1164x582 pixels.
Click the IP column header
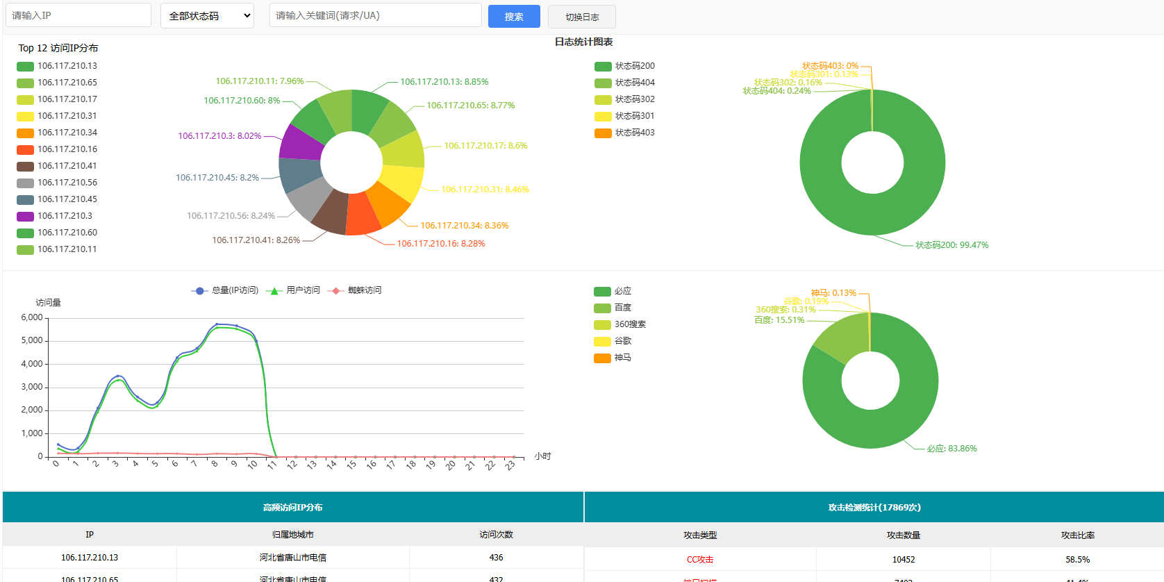pyautogui.click(x=90, y=535)
